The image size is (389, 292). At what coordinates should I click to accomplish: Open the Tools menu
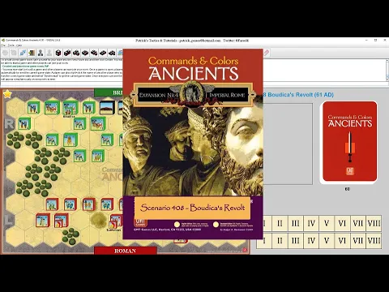click(x=11, y=45)
